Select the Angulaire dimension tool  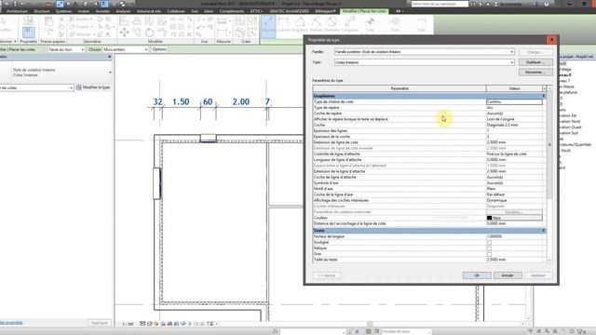(300, 23)
